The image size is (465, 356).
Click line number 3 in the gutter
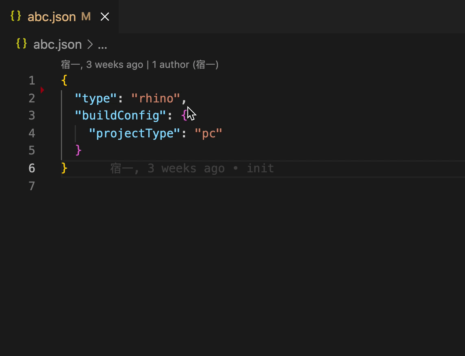pos(32,115)
